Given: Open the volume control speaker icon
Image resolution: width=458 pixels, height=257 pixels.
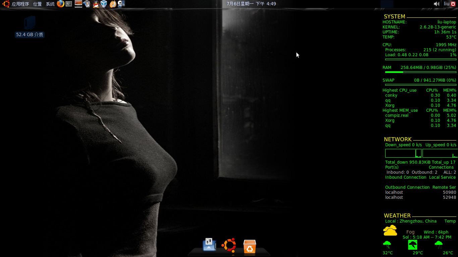Looking at the screenshot, I should tap(437, 4).
